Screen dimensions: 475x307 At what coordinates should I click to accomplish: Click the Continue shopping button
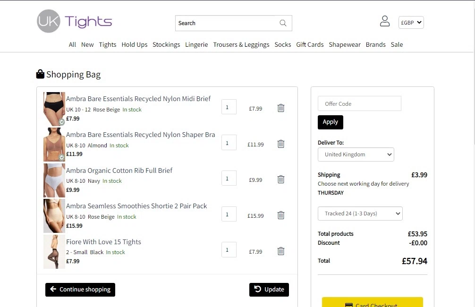(80, 290)
